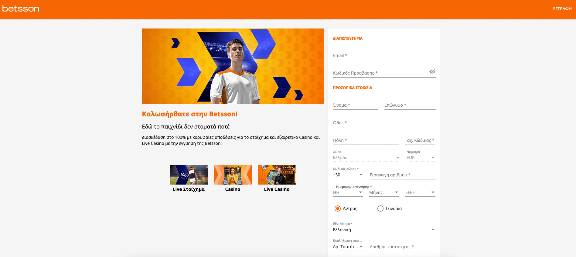
Task: Click the Επώνυμο surname field
Action: coord(410,105)
